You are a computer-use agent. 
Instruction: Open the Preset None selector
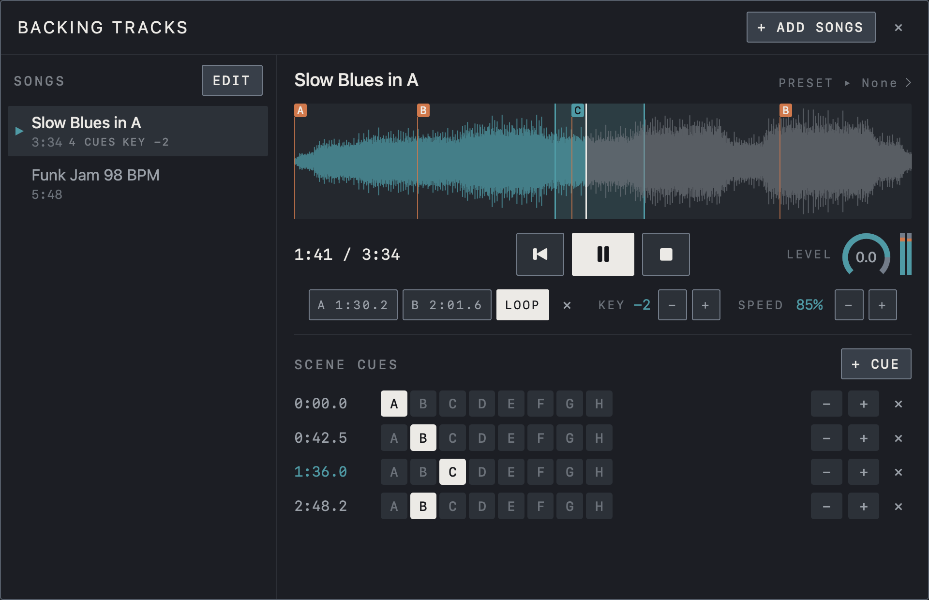point(845,83)
